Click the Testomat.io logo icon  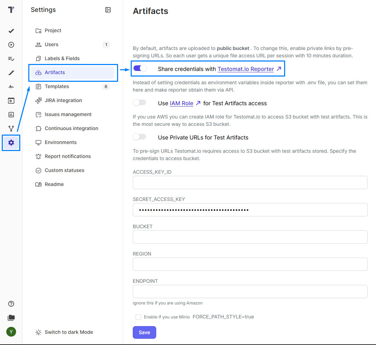(x=11, y=10)
